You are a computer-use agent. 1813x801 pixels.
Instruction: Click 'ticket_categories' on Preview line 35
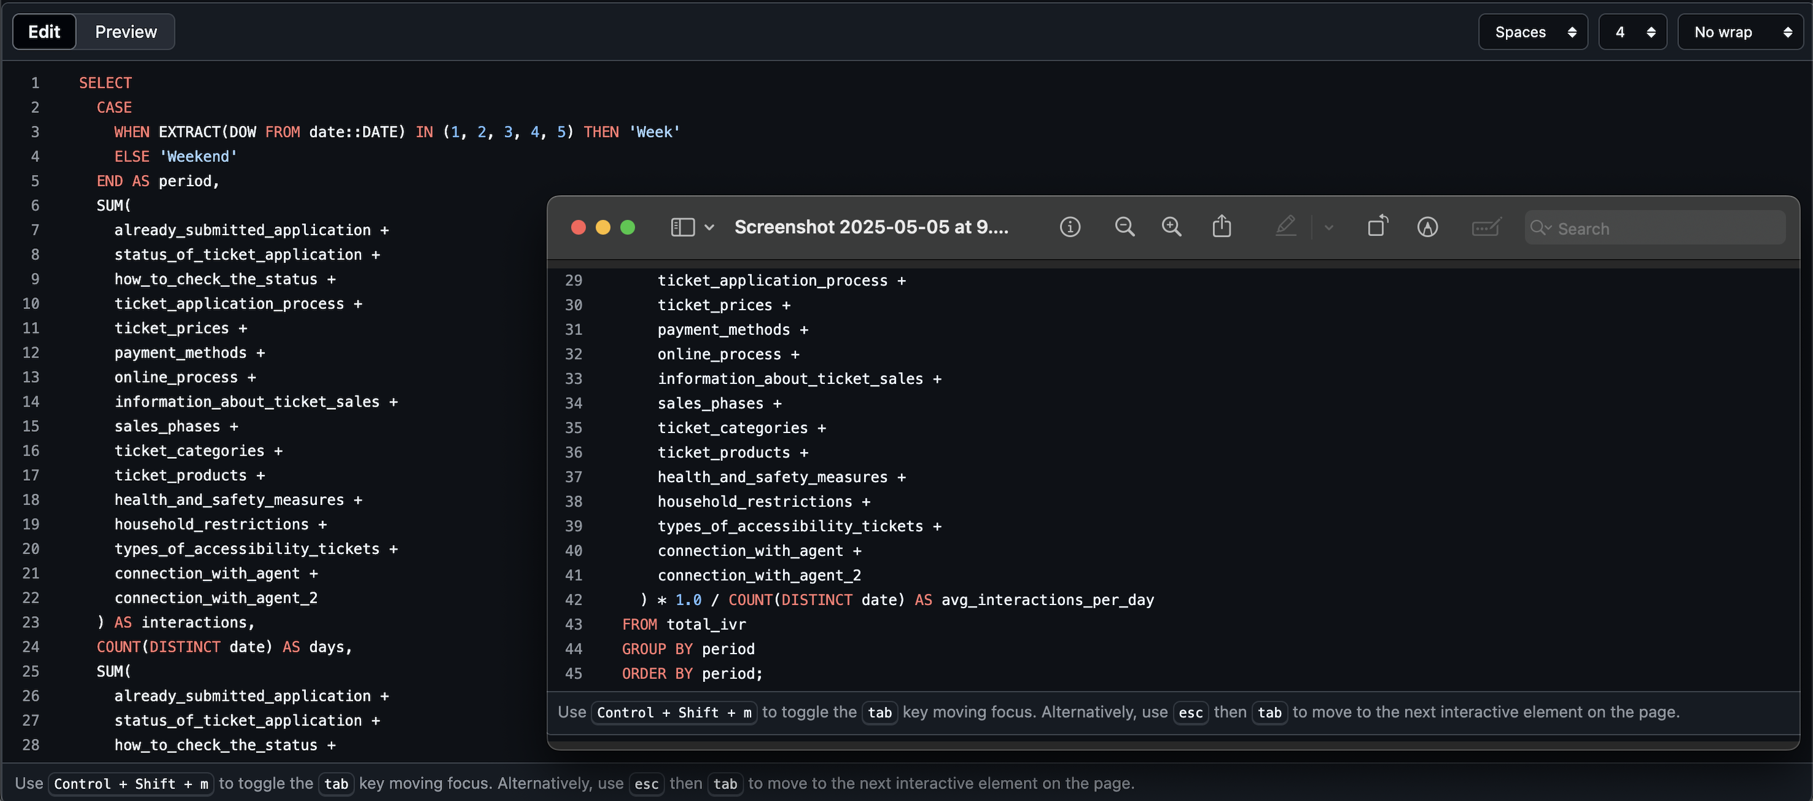732,428
